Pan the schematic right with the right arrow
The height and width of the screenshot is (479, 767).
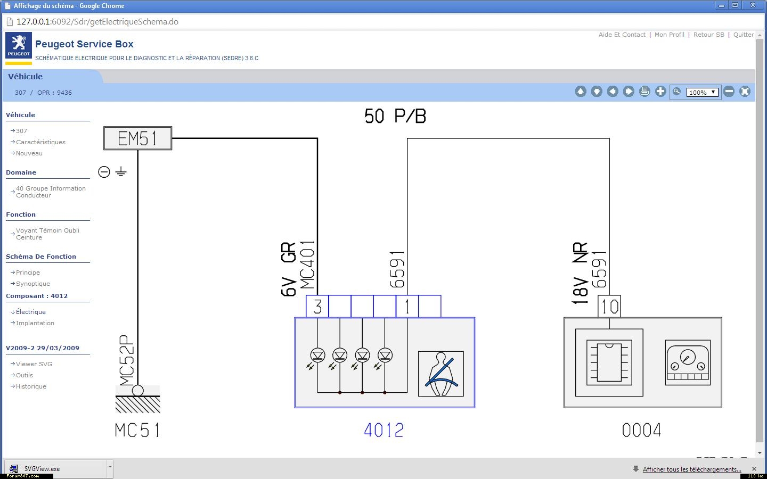click(629, 92)
